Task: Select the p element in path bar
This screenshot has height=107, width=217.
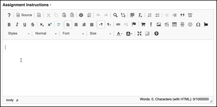Action: tap(17, 100)
